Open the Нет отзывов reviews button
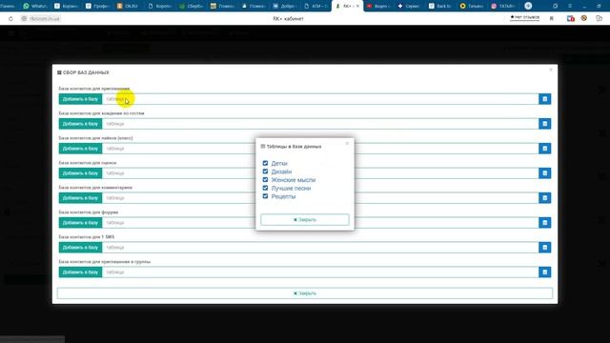 pyautogui.click(x=524, y=17)
